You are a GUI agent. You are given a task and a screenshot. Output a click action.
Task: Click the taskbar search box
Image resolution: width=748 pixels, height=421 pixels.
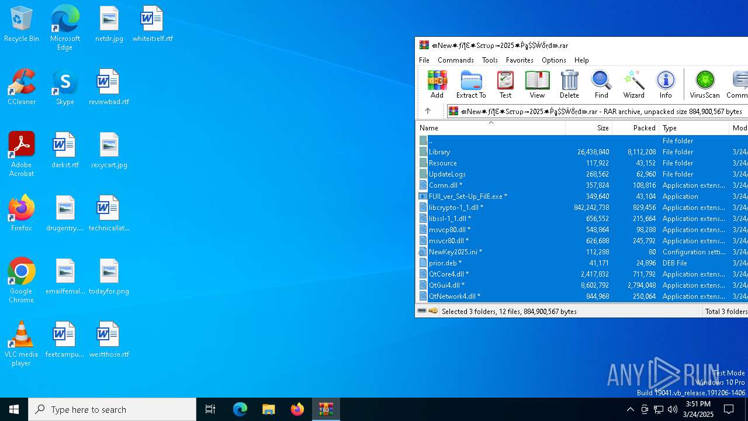pyautogui.click(x=112, y=409)
